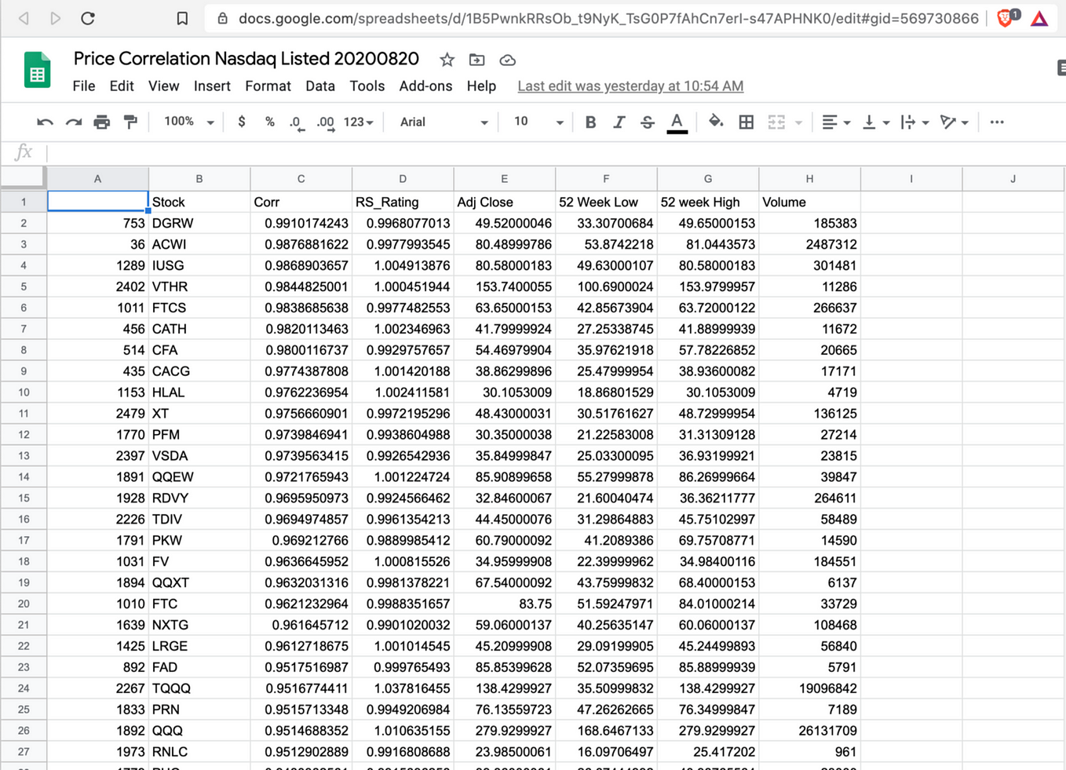
Task: Click the Last edit was yesterday link
Action: coord(630,86)
